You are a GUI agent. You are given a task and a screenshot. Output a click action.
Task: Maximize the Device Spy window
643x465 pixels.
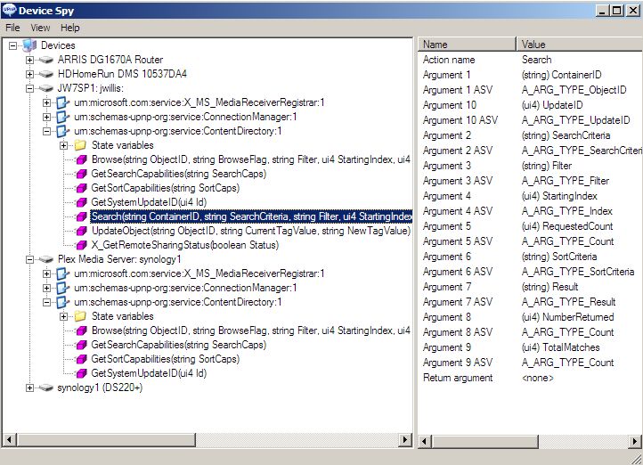pos(617,11)
